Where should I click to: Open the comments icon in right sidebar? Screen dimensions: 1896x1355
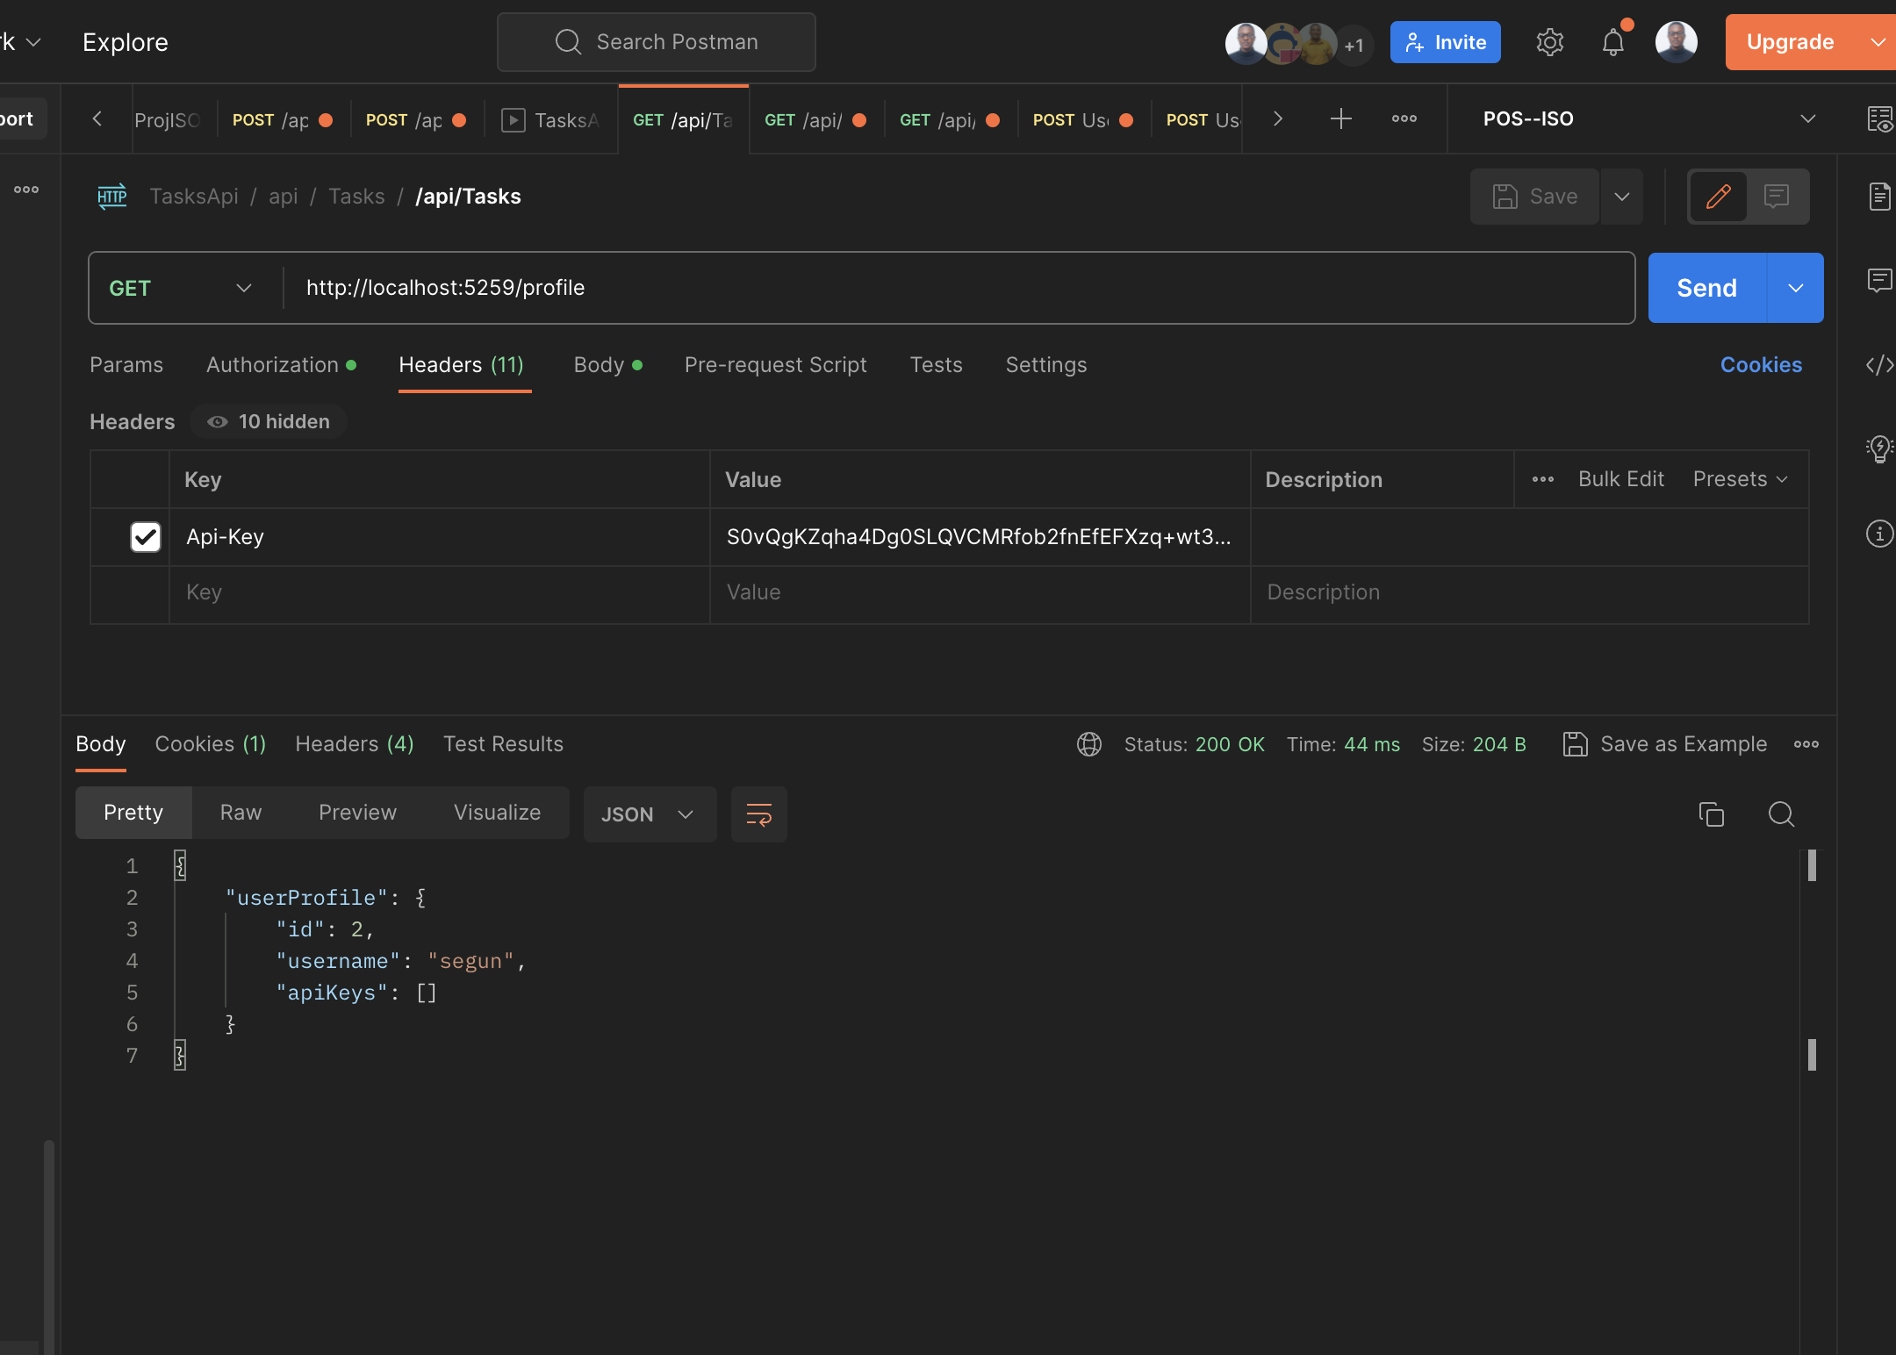click(1879, 281)
